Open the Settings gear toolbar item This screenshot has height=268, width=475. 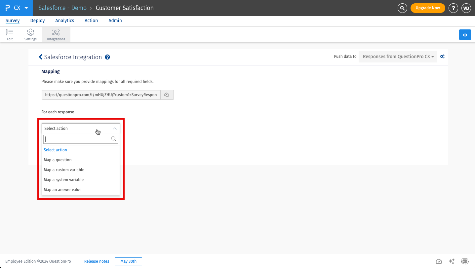point(30,35)
